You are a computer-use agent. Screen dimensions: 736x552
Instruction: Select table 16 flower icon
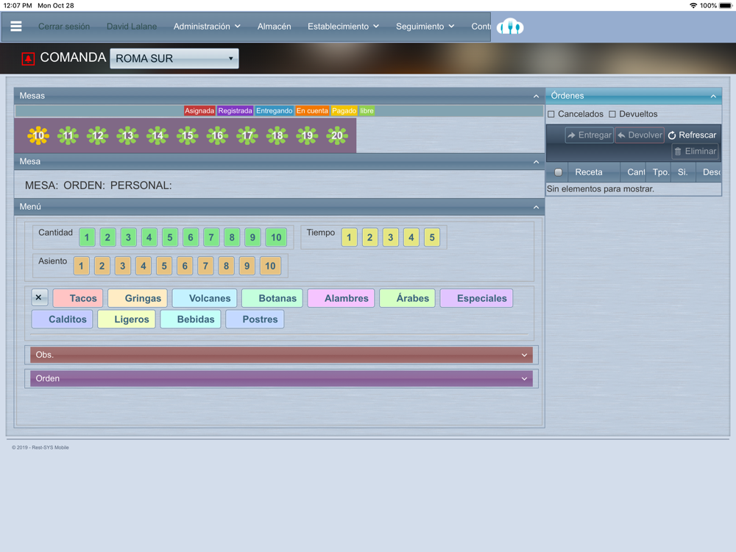tap(217, 135)
